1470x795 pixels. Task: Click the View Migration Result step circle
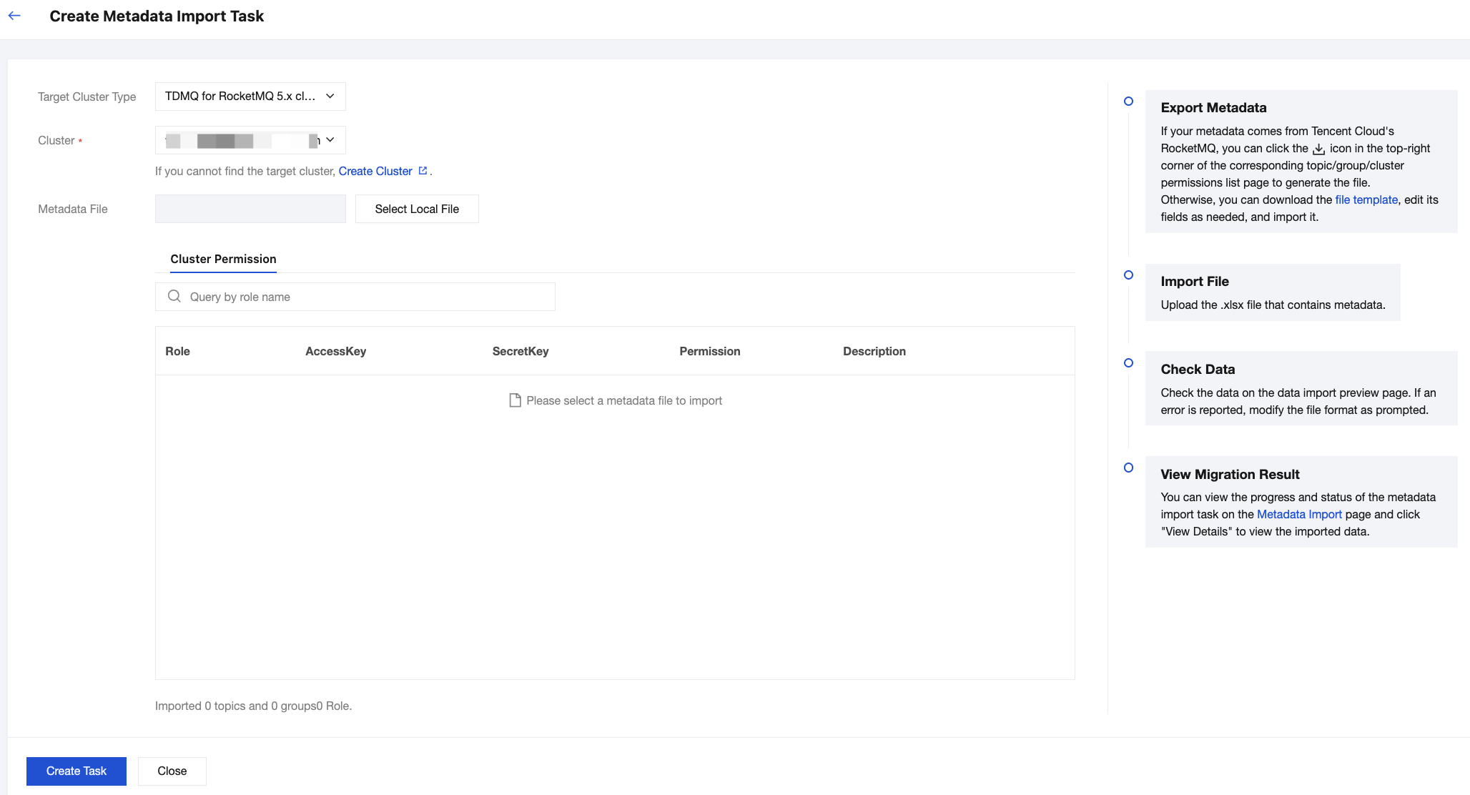(x=1128, y=468)
